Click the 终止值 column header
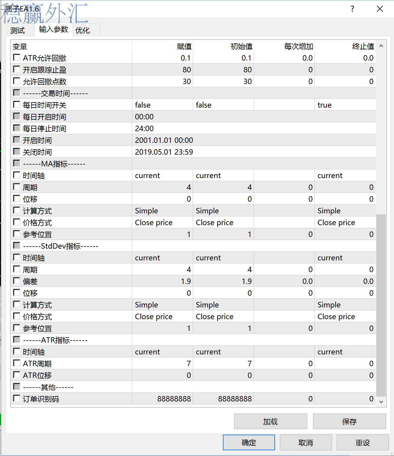The width and height of the screenshot is (394, 456). (x=345, y=46)
